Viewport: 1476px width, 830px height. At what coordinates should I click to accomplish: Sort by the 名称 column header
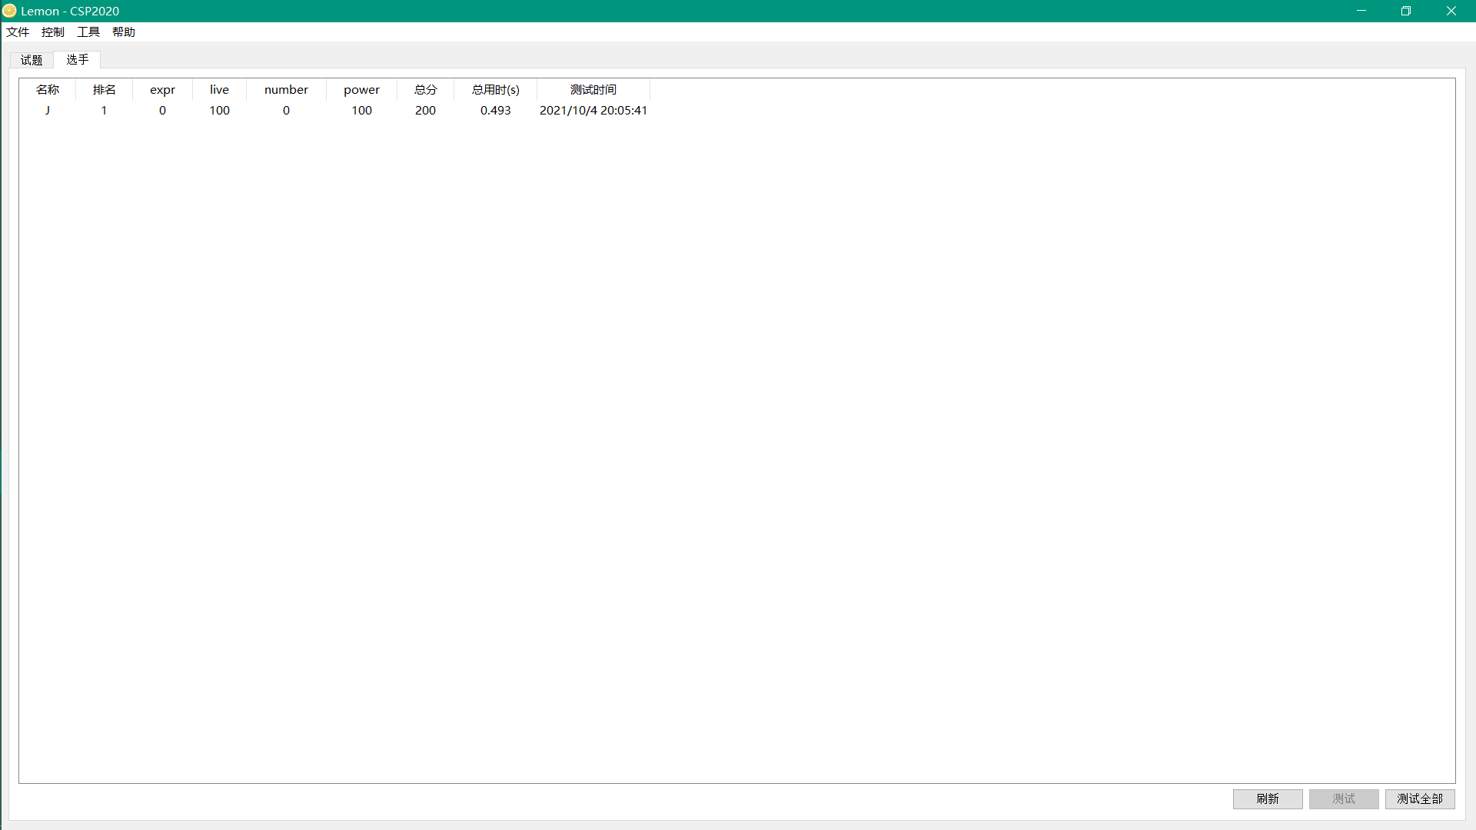click(48, 90)
